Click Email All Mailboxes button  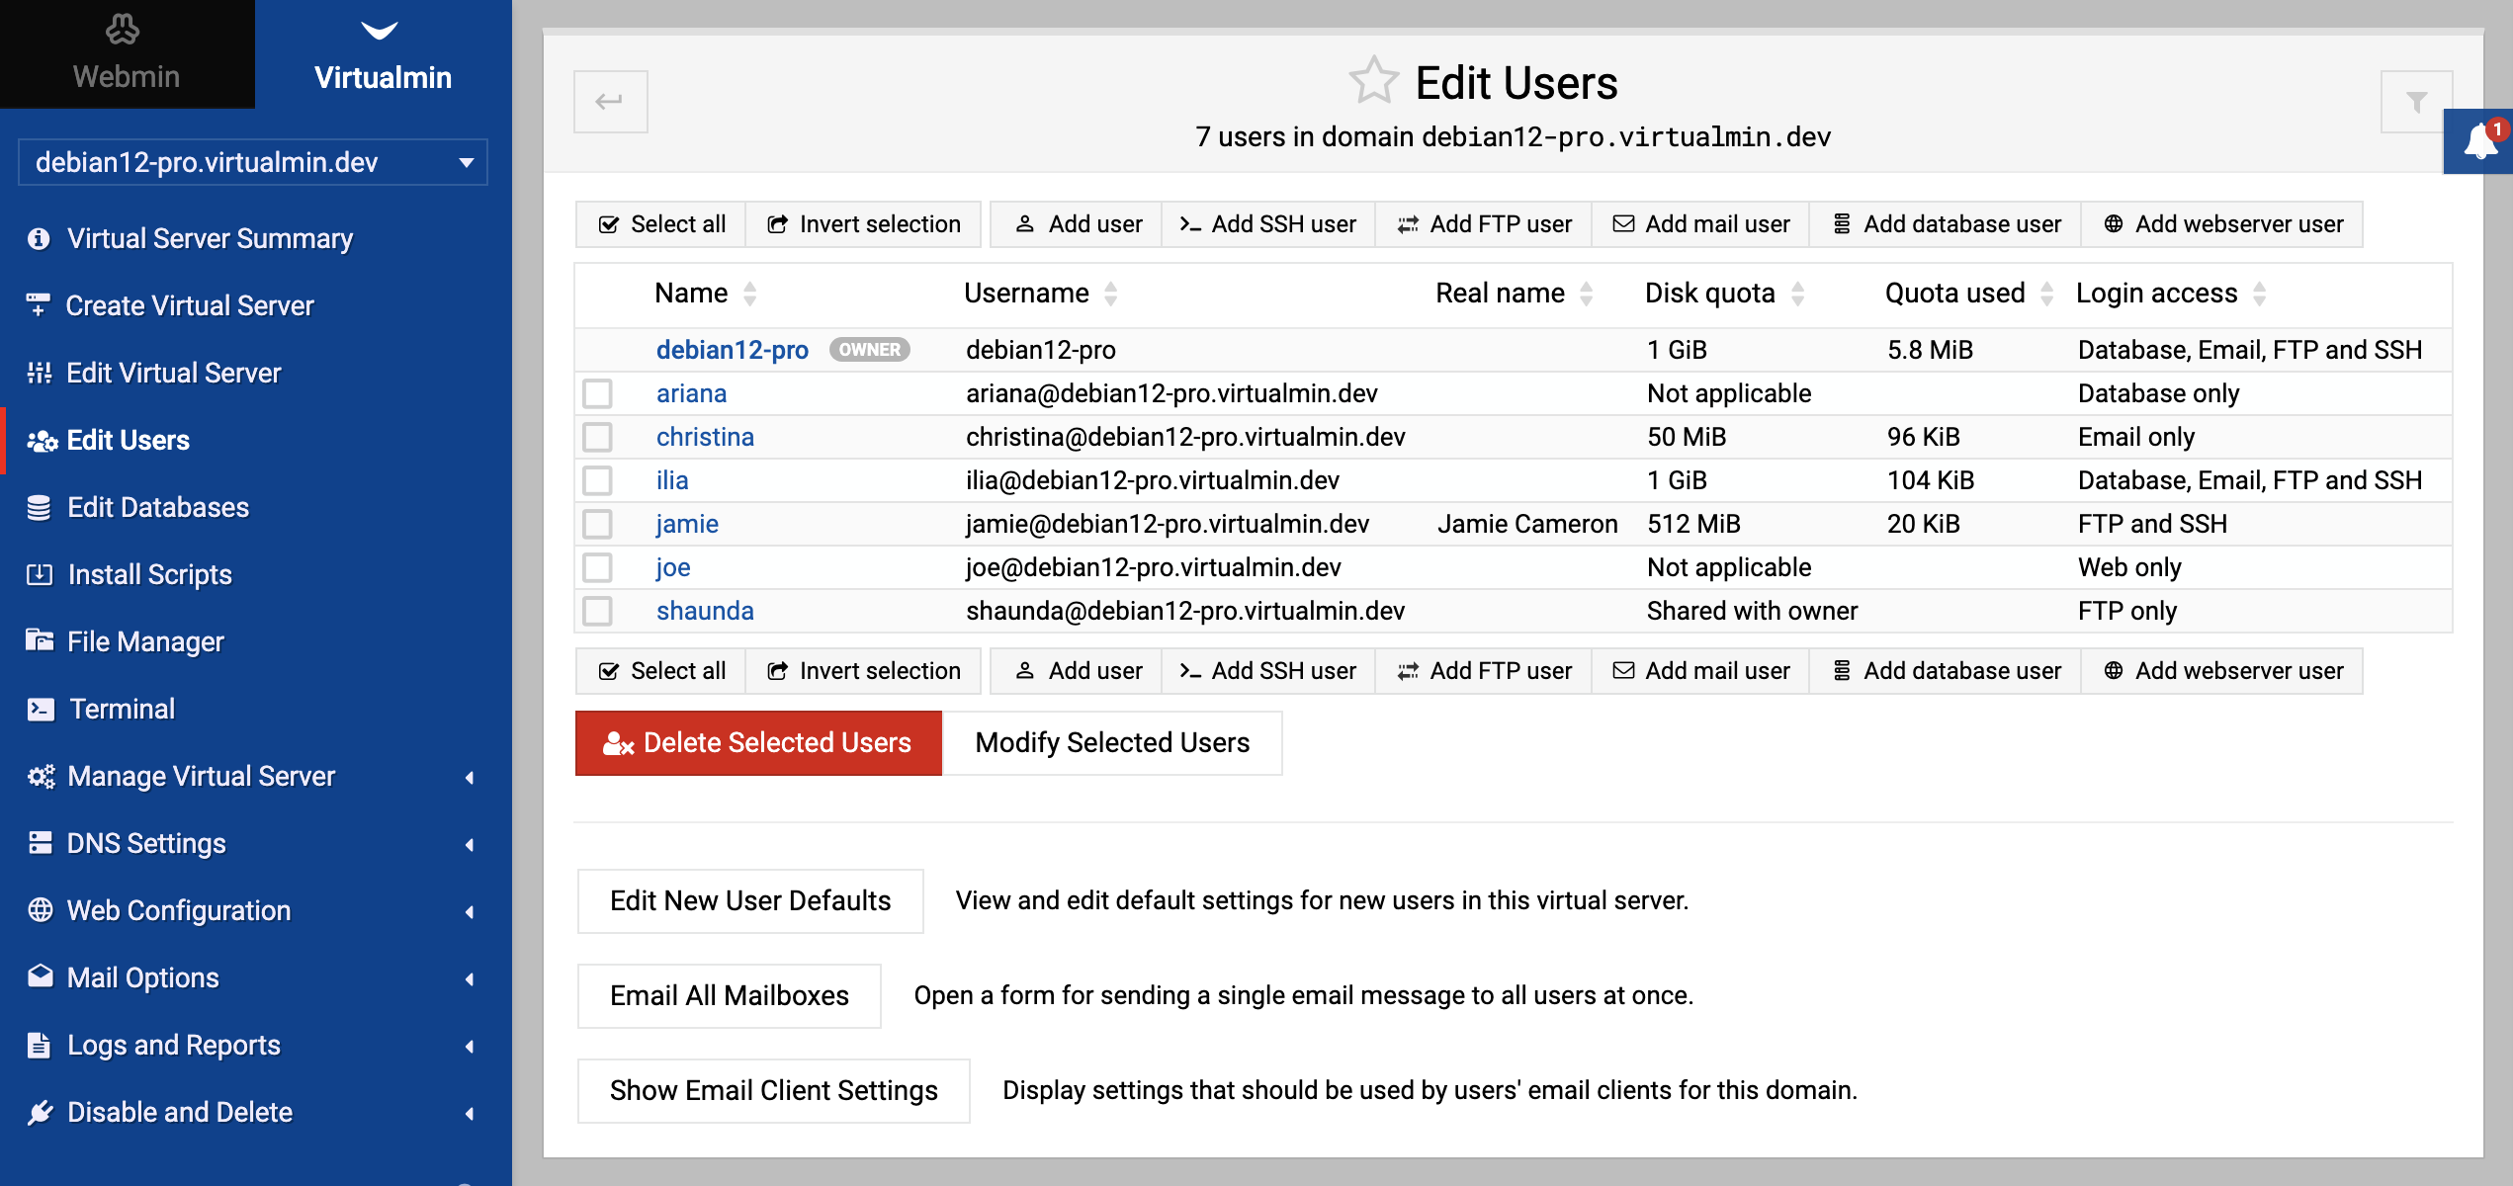(x=730, y=996)
